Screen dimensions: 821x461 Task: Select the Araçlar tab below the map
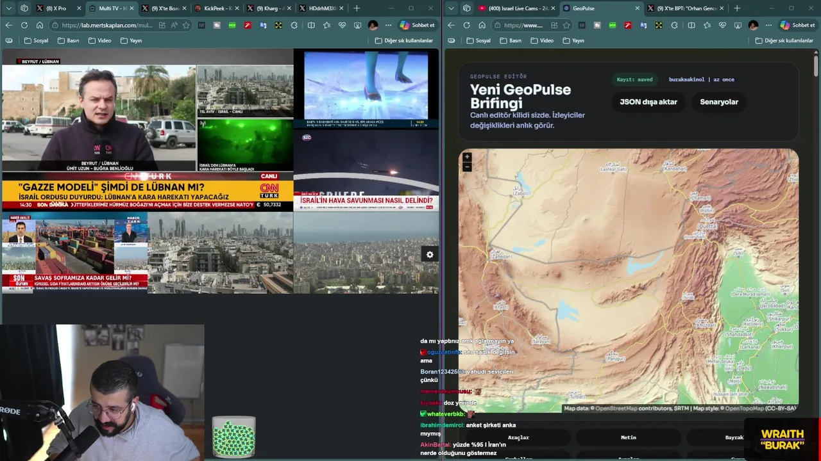(518, 437)
